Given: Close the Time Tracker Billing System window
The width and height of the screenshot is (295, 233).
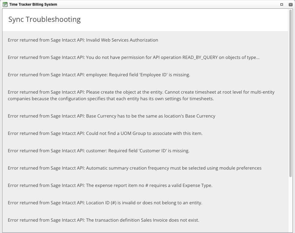Looking at the screenshot, I should [x=291, y=4].
